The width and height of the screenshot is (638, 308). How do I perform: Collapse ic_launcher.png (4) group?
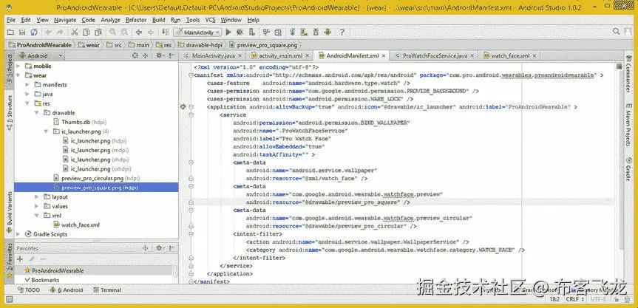46,131
